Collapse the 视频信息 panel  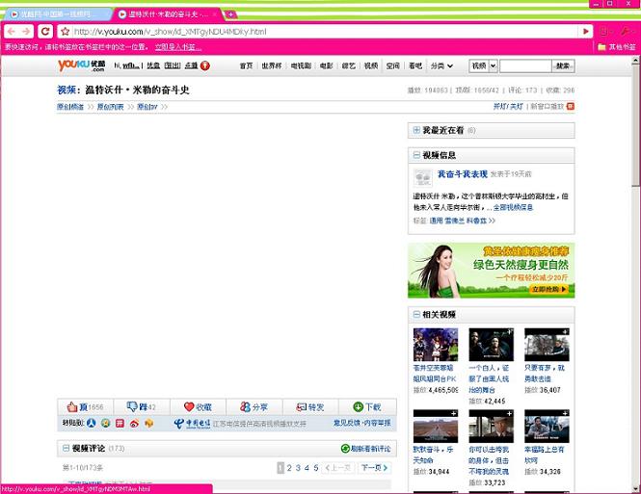pyautogui.click(x=416, y=155)
